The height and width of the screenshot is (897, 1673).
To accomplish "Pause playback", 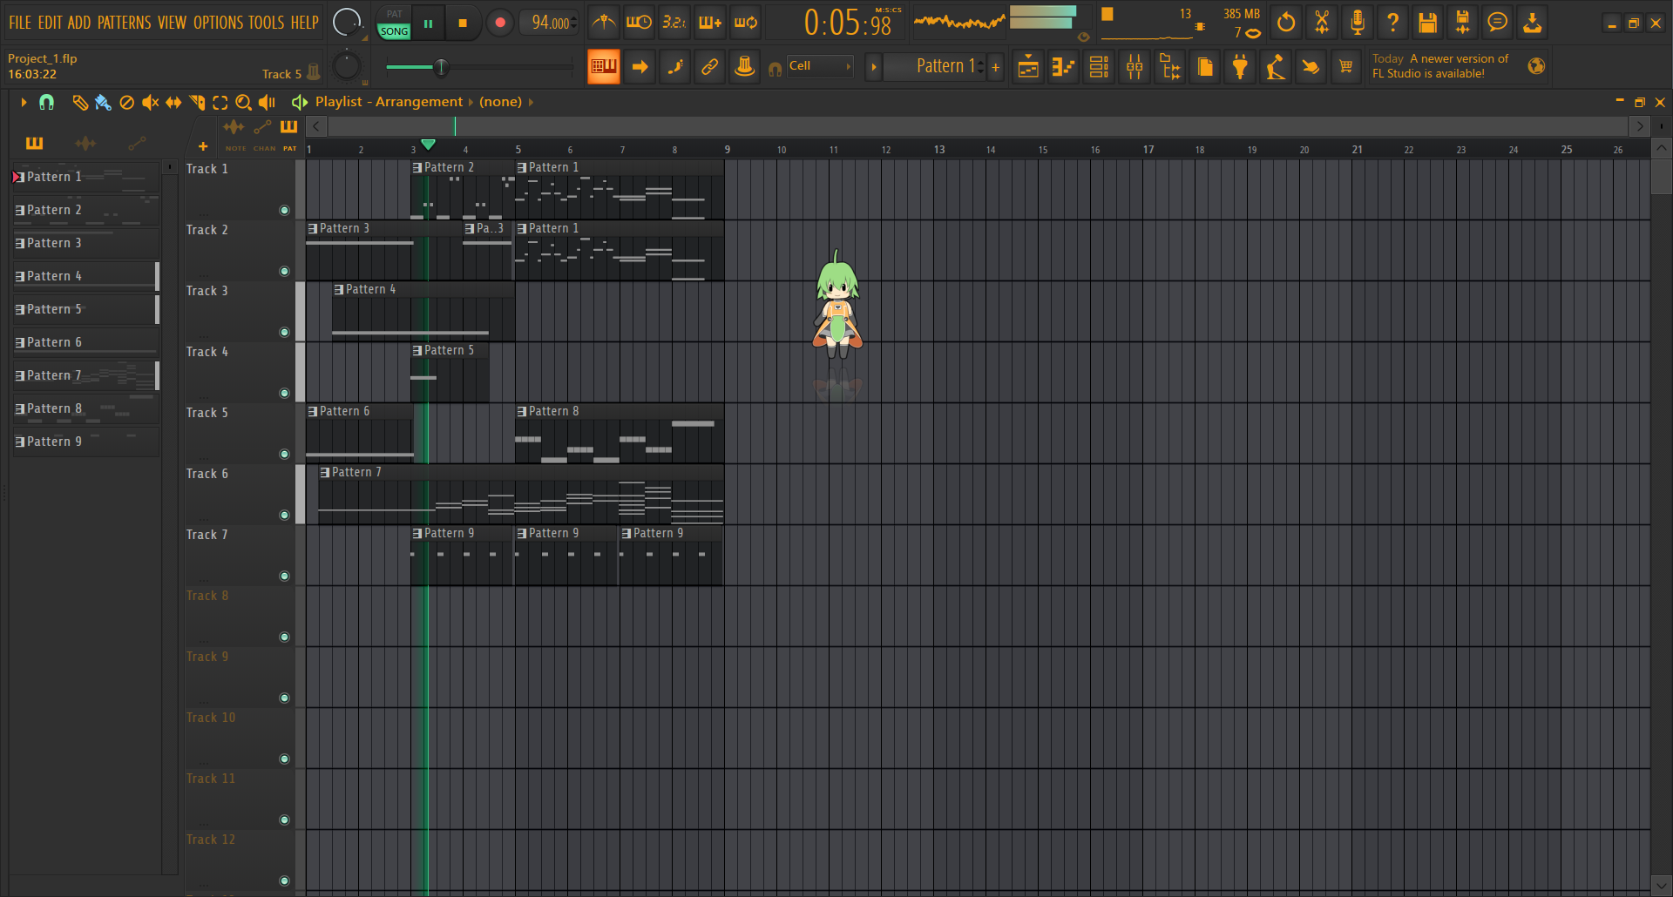I will pyautogui.click(x=428, y=24).
